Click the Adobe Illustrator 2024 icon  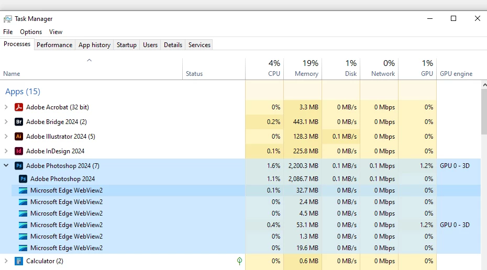pyautogui.click(x=19, y=136)
